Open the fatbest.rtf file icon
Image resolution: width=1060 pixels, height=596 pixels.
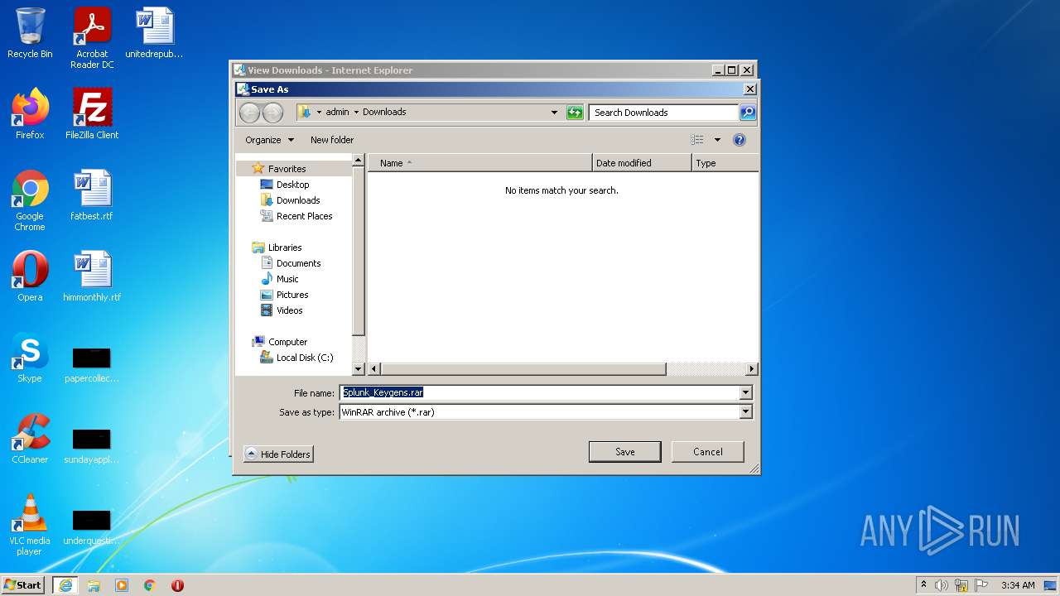click(92, 195)
